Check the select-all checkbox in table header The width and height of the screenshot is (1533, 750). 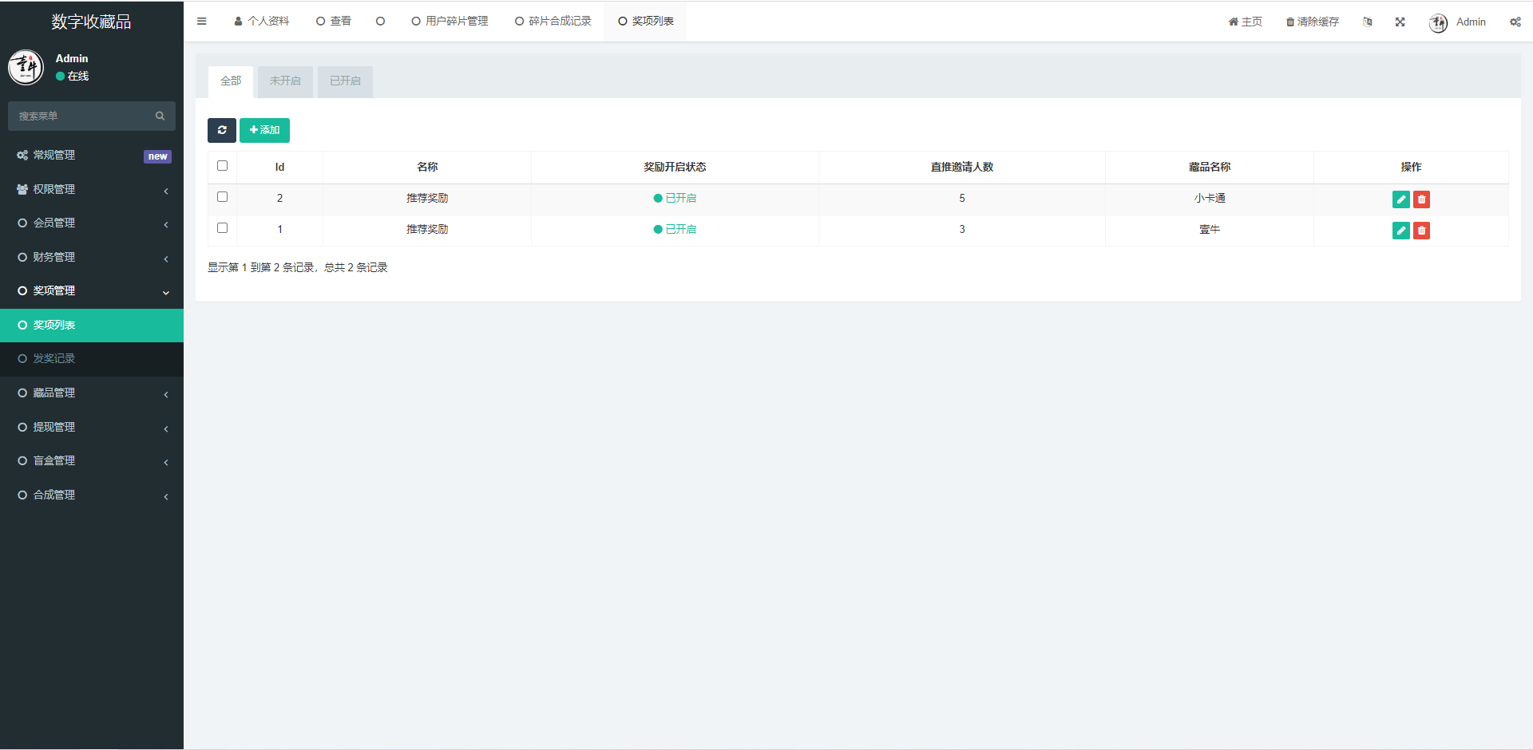point(222,165)
